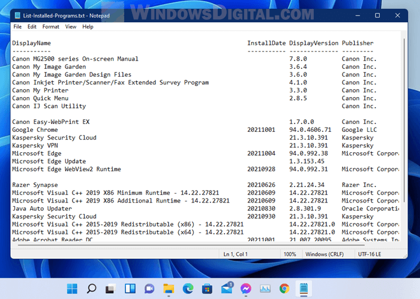Click version 1.3.153.45 of Edge Update
The height and width of the screenshot is (299, 420).
[307, 161]
